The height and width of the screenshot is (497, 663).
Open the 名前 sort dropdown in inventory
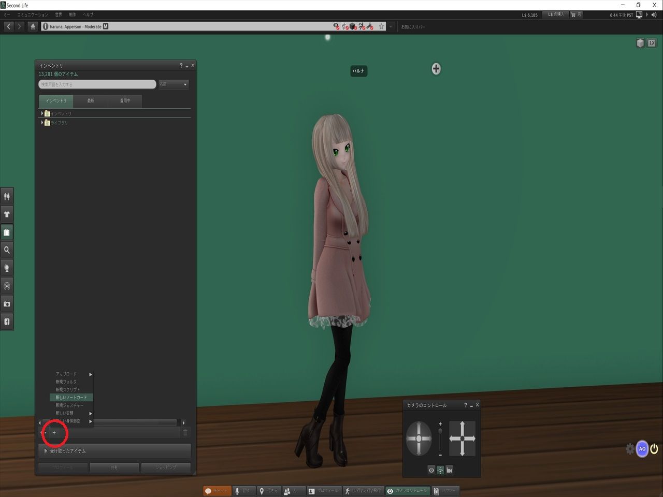click(x=173, y=84)
